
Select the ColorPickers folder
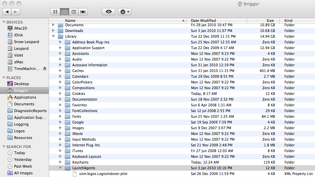click(182, 82)
